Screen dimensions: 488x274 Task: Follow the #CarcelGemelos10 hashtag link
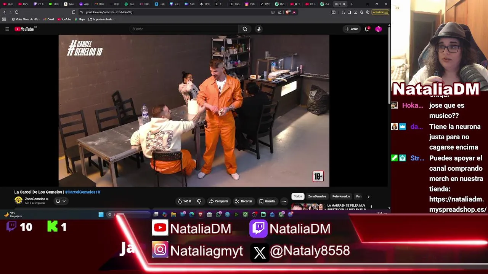pyautogui.click(x=82, y=192)
